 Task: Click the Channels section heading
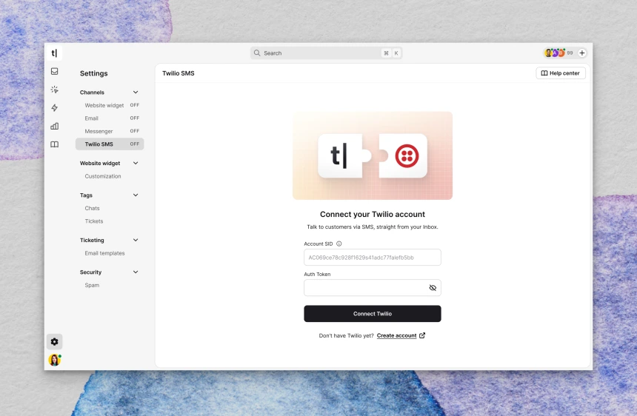coord(92,93)
